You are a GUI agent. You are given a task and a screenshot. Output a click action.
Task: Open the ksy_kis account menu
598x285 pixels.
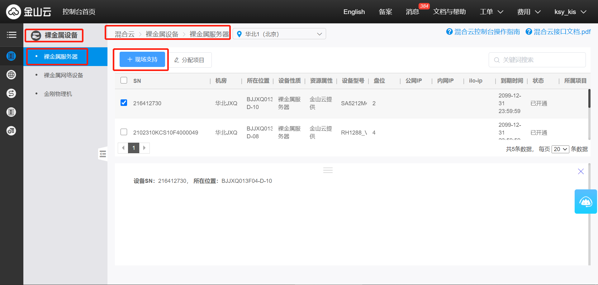click(571, 12)
